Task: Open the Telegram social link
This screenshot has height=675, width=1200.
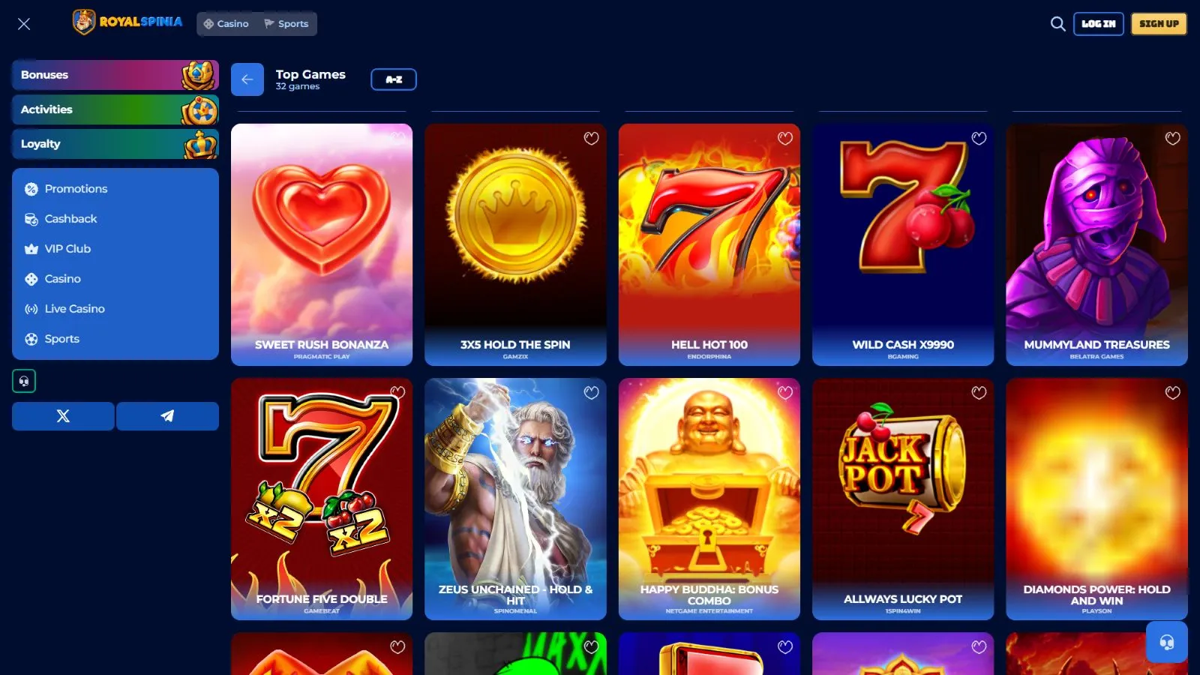Action: pos(167,416)
